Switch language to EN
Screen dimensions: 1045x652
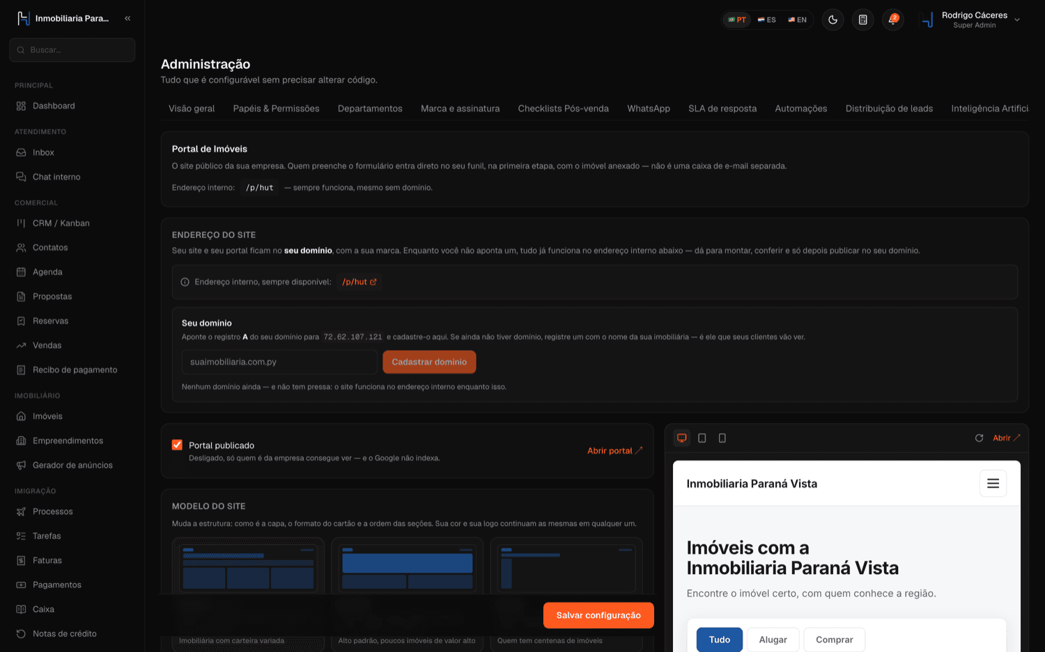point(798,19)
